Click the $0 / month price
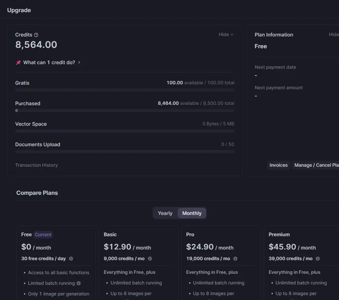Image resolution: width=339 pixels, height=300 pixels. click(x=36, y=247)
